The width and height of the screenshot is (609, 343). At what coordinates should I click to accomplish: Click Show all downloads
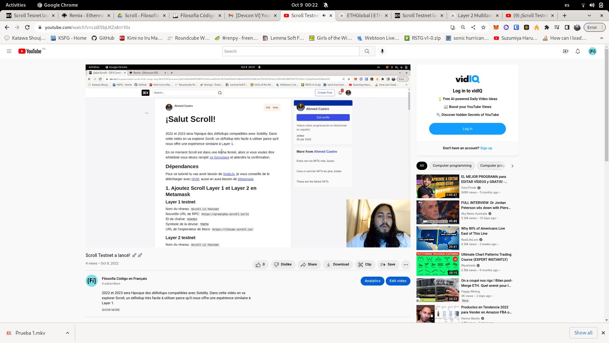[x=583, y=333]
